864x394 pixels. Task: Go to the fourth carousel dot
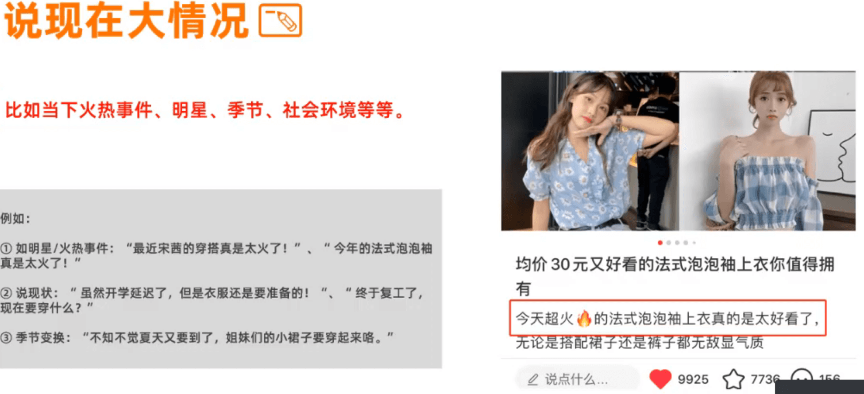coord(685,243)
